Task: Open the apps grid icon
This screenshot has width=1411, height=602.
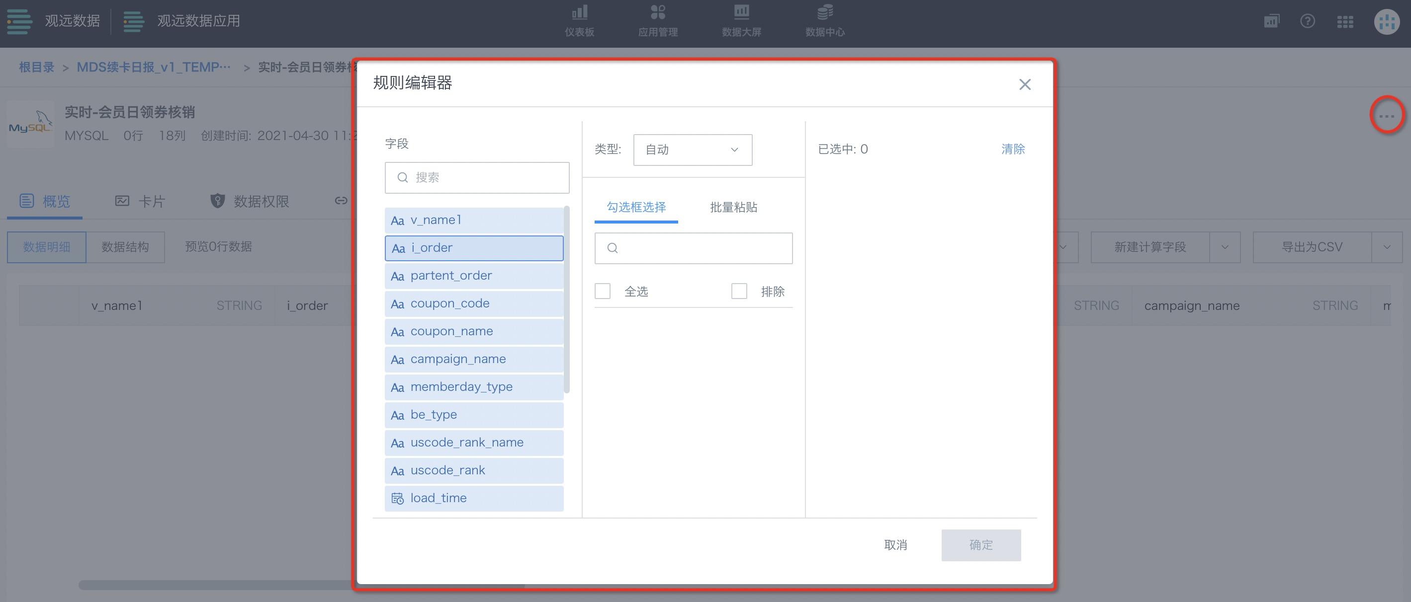Action: (1345, 22)
